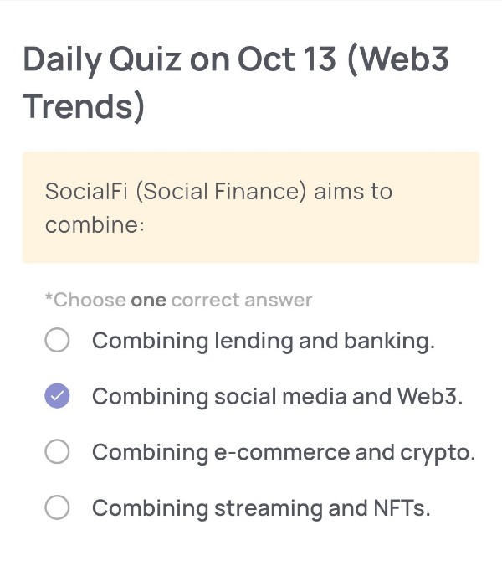Pick the streaming and NFTs radio circle
502x571 pixels.
[x=57, y=507]
